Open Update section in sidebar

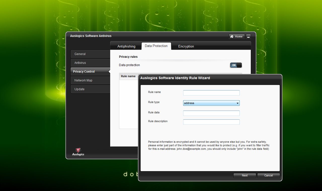[91, 89]
